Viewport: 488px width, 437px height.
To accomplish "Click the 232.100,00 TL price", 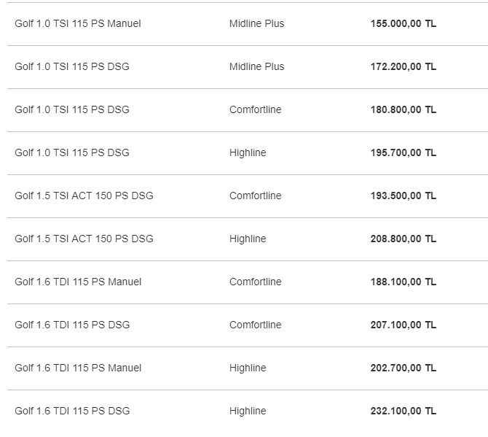I will [403, 411].
